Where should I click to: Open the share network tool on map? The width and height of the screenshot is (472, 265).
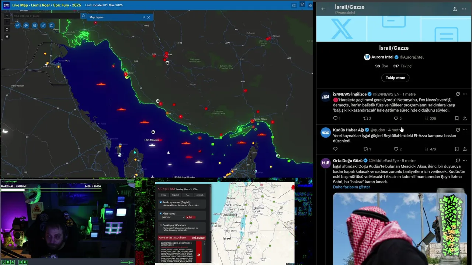[43, 25]
